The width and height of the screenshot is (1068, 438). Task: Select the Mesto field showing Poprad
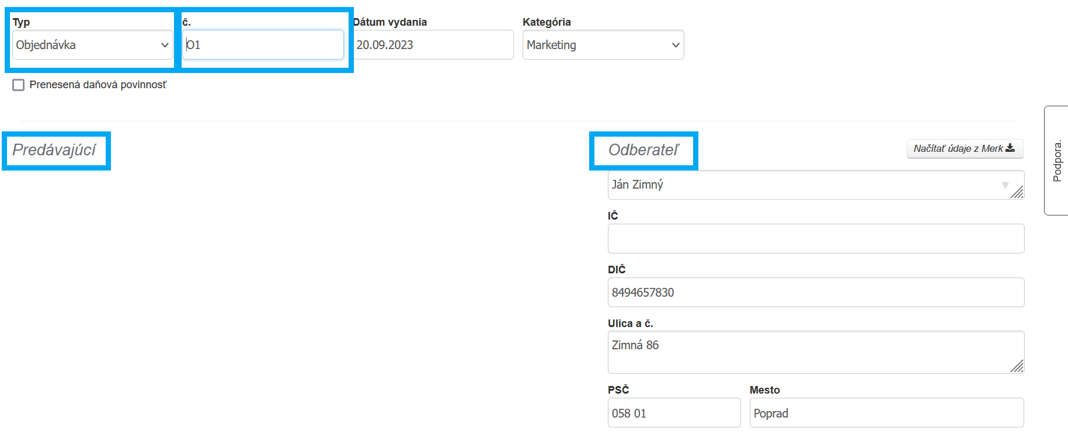[886, 413]
